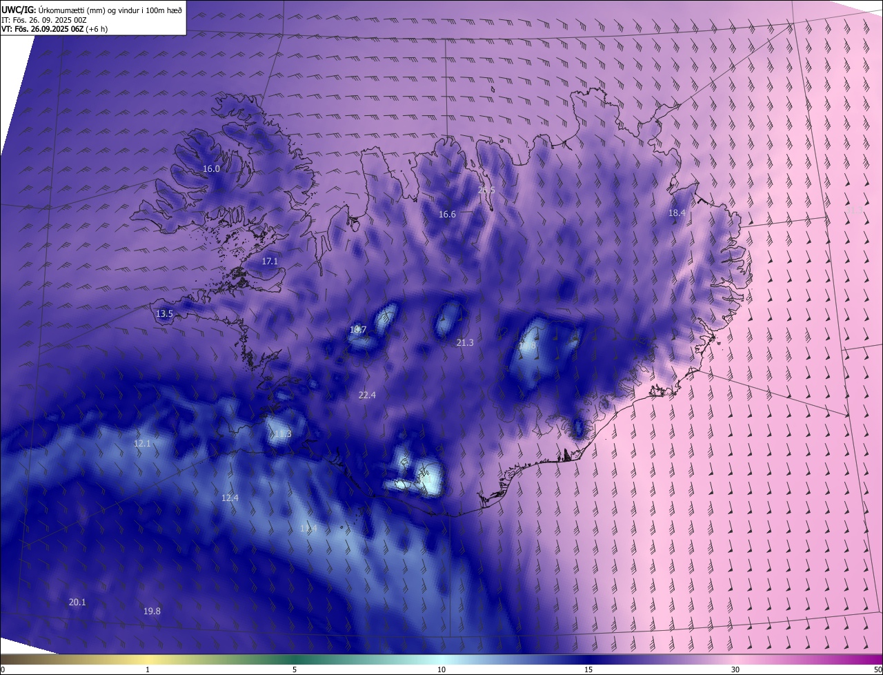Image resolution: width=883 pixels, height=675 pixels.
Task: Click the '15' tick on the color scale
Action: (588, 669)
